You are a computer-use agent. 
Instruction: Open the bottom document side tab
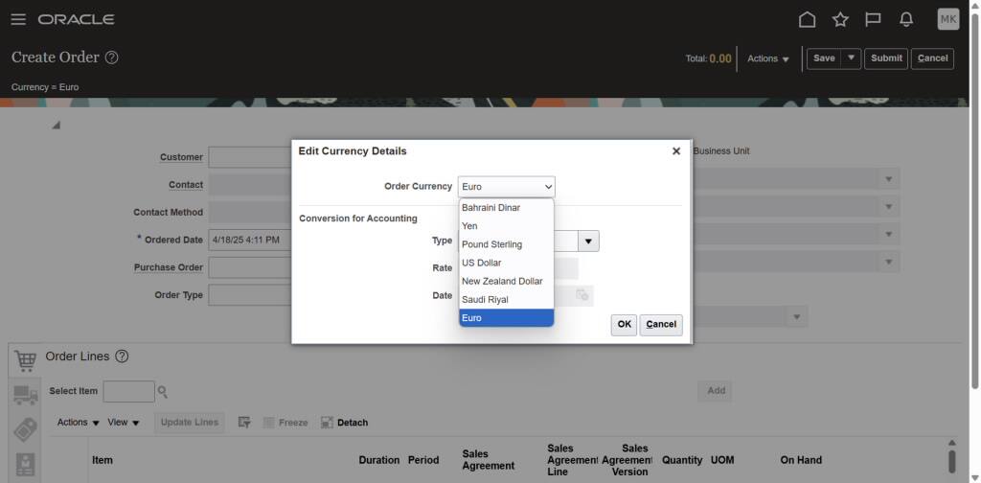25,464
